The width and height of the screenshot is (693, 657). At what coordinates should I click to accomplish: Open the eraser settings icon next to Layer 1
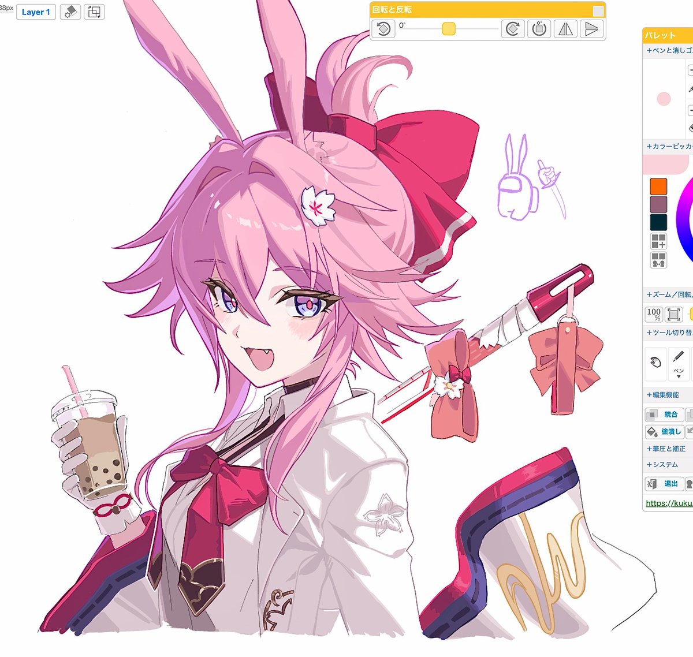70,12
